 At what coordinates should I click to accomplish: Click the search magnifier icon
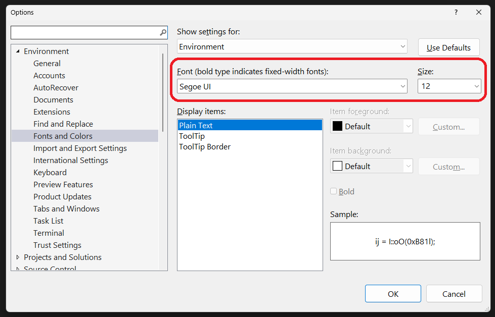click(163, 33)
